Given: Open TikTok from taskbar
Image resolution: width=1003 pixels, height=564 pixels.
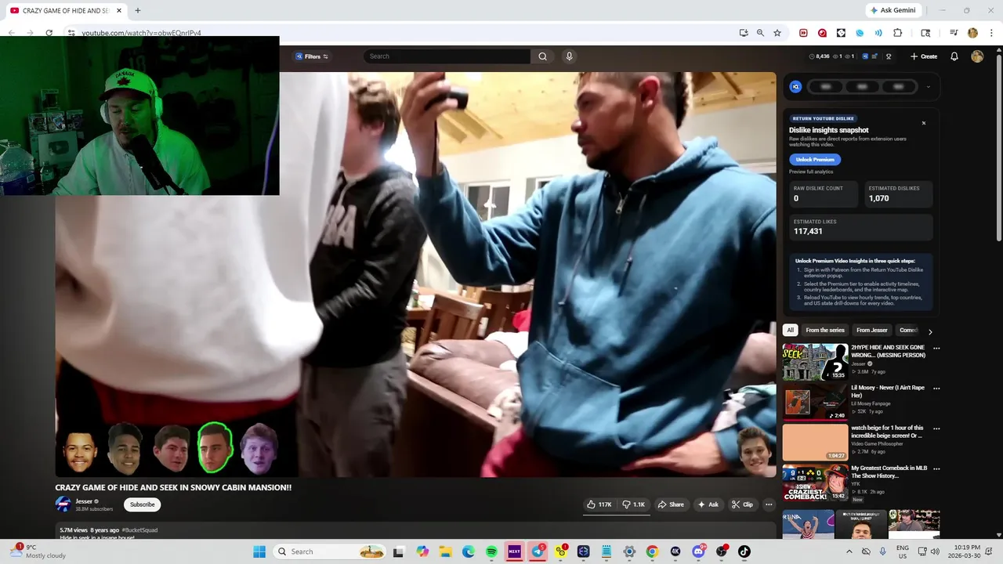Looking at the screenshot, I should point(744,551).
